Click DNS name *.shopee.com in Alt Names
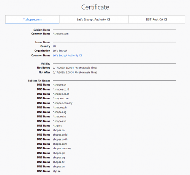The height and width of the screenshot is (175, 190). (x=61, y=98)
